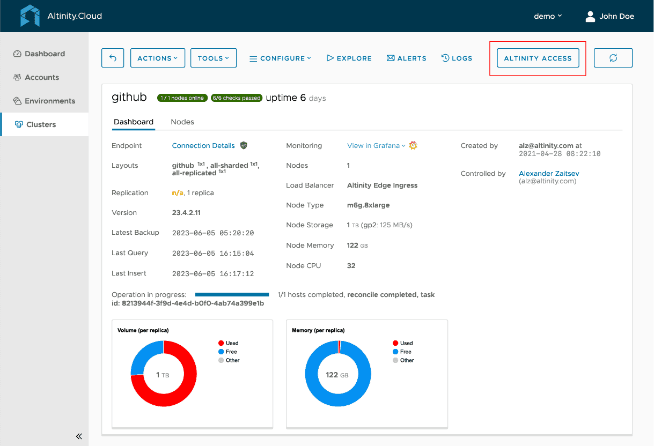Click the 1/1 nodes online badge

[x=182, y=98]
